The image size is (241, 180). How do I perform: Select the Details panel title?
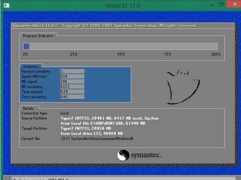pyautogui.click(x=28, y=108)
